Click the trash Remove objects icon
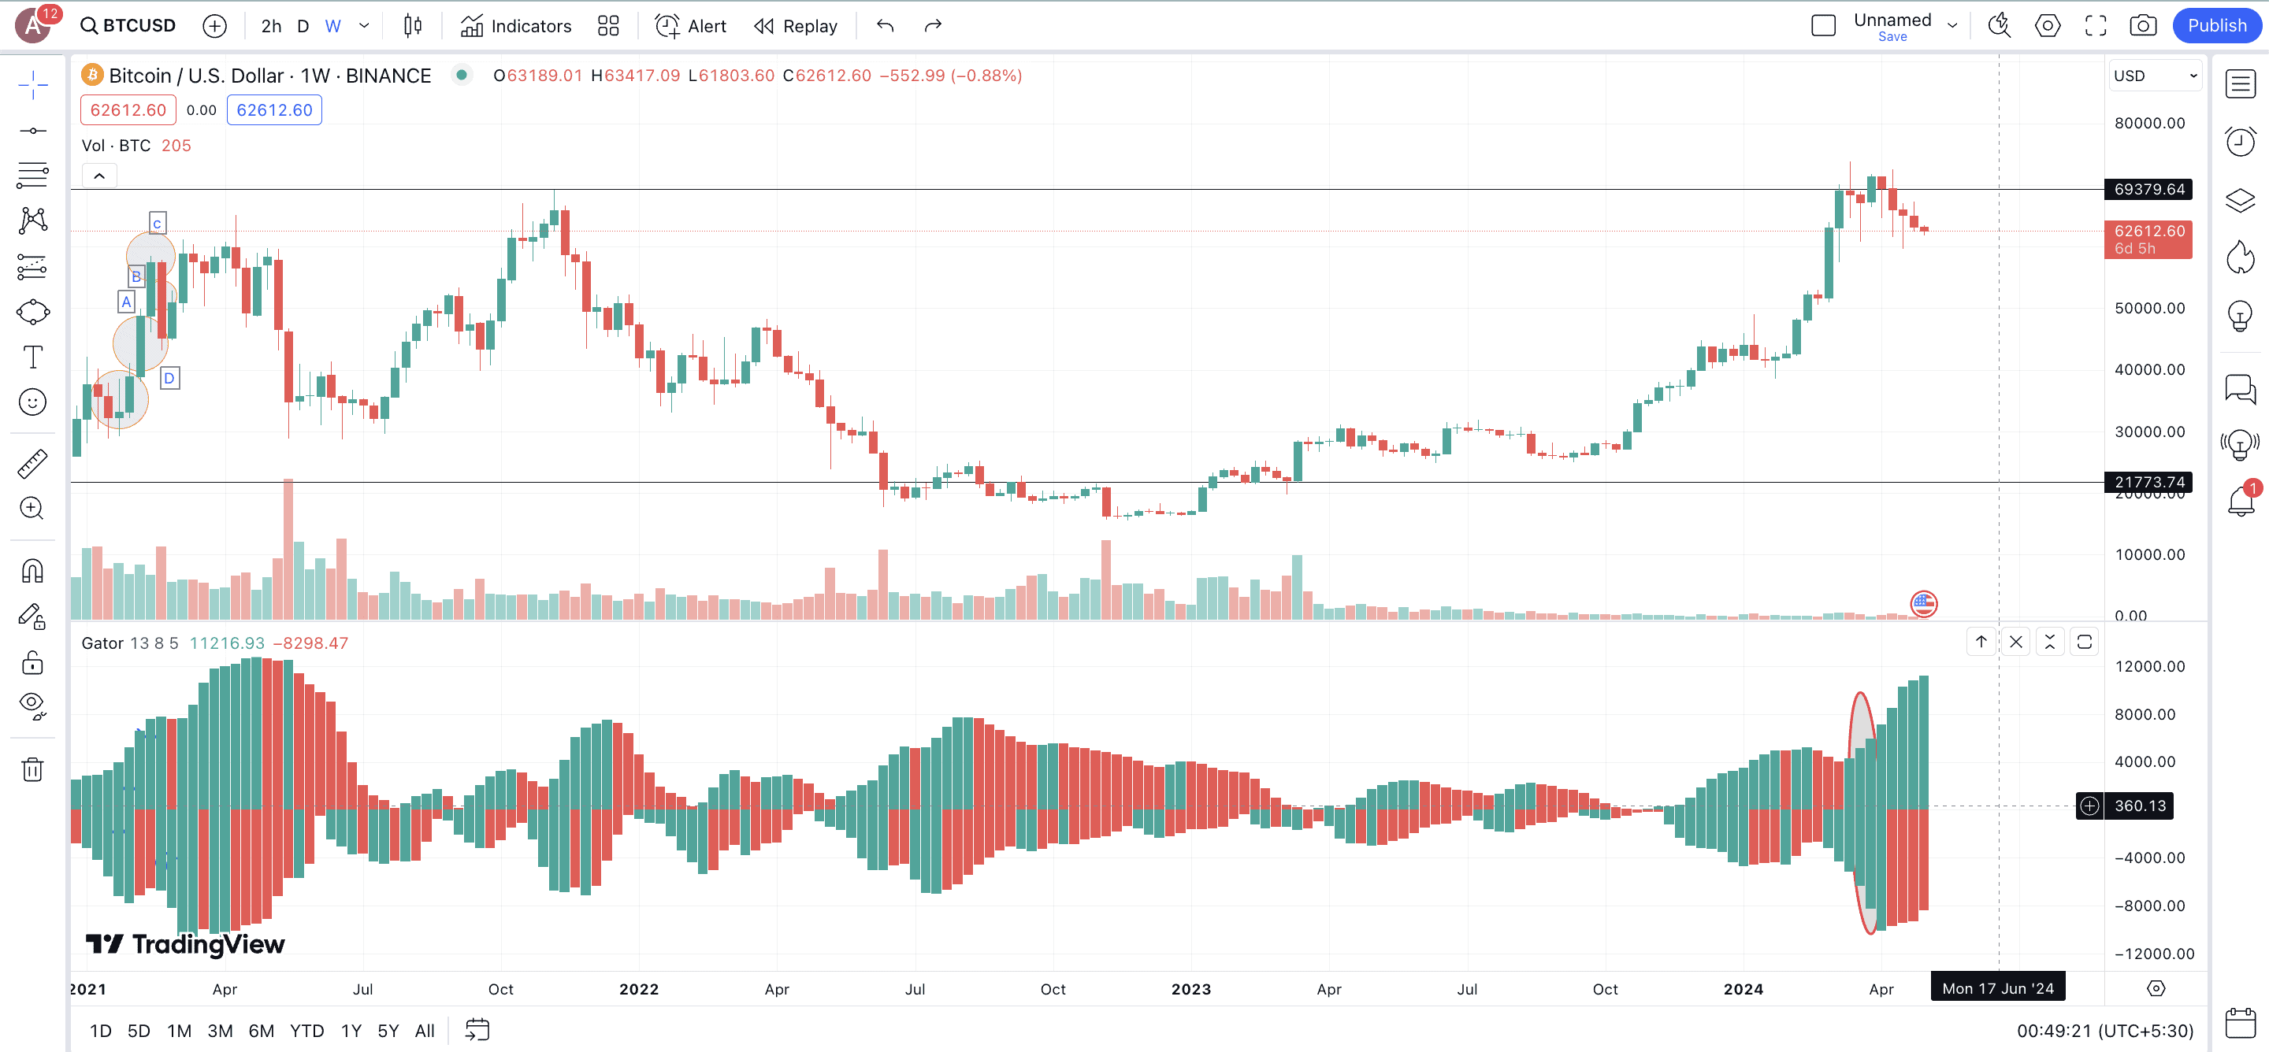This screenshot has height=1052, width=2269. 32,769
